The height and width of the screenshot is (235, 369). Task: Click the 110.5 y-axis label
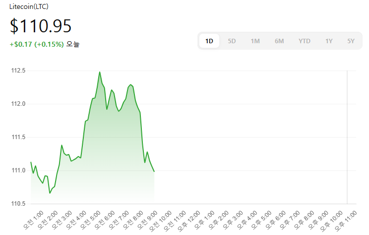pyautogui.click(x=18, y=203)
